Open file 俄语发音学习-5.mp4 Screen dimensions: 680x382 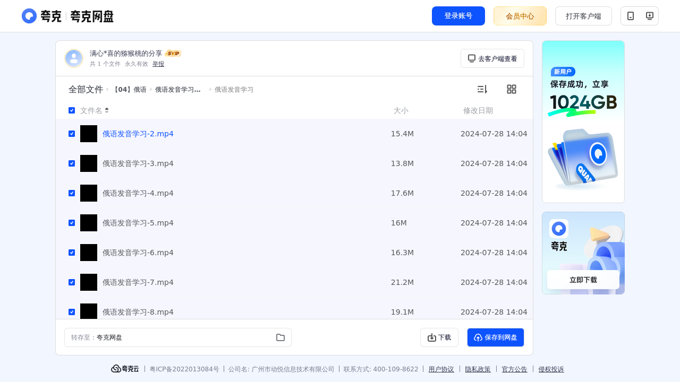(138, 223)
